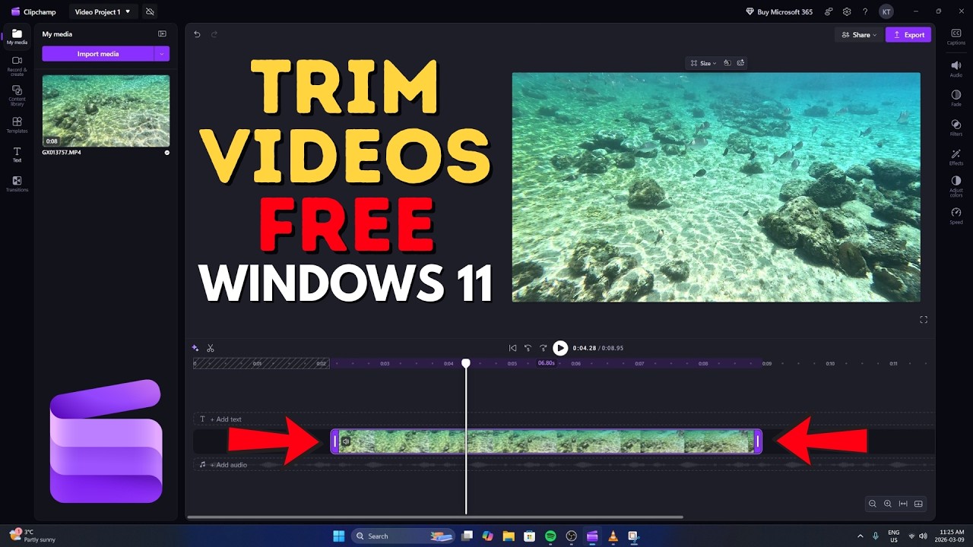
Task: Click the Import media button
Action: 98,54
